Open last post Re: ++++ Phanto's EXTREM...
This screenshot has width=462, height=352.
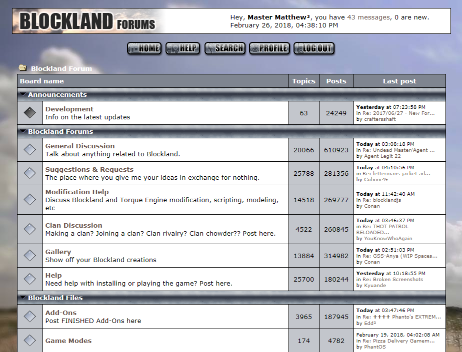(x=401, y=317)
